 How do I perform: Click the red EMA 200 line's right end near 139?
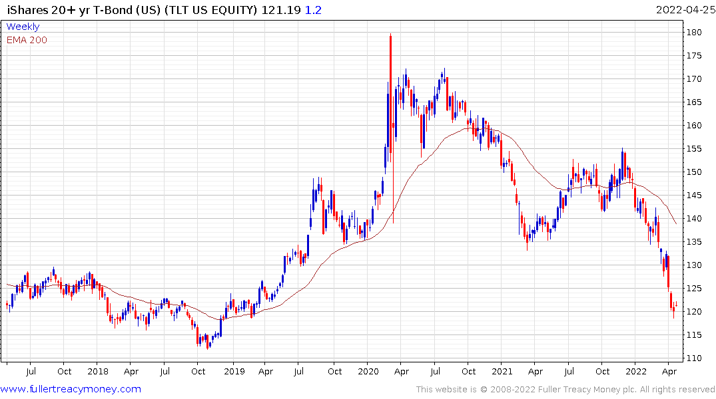tap(676, 223)
